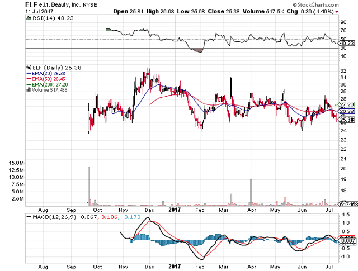Click the e.l.f. Beauty, Inc. company name
This screenshot has height=271, width=358.
(x=60, y=5)
